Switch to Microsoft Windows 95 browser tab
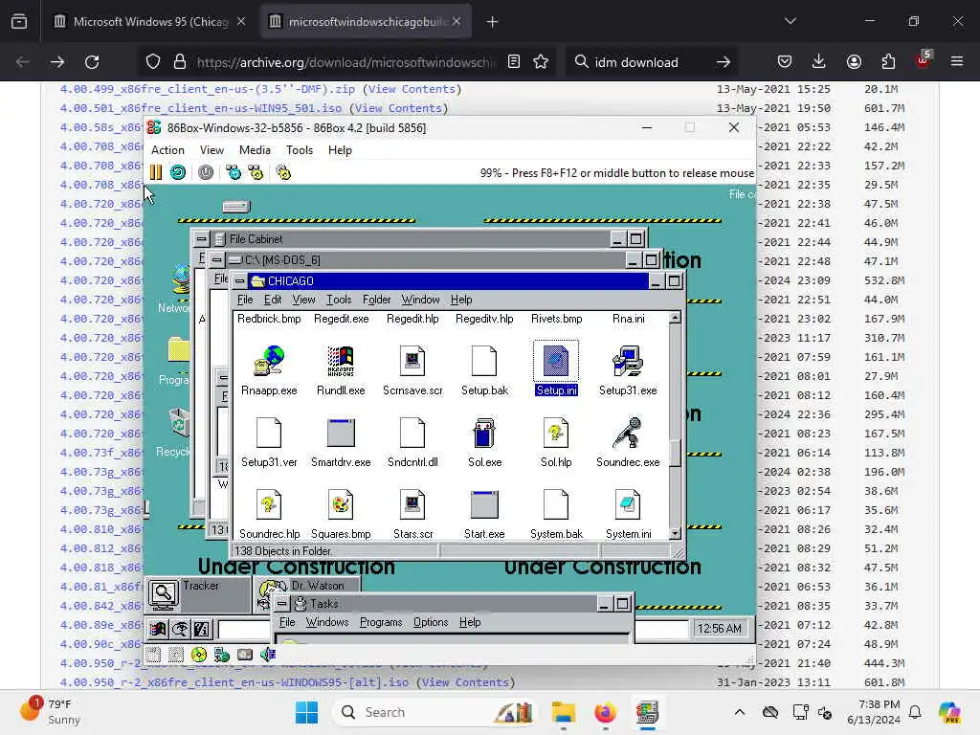This screenshot has width=980, height=735. pos(150,21)
